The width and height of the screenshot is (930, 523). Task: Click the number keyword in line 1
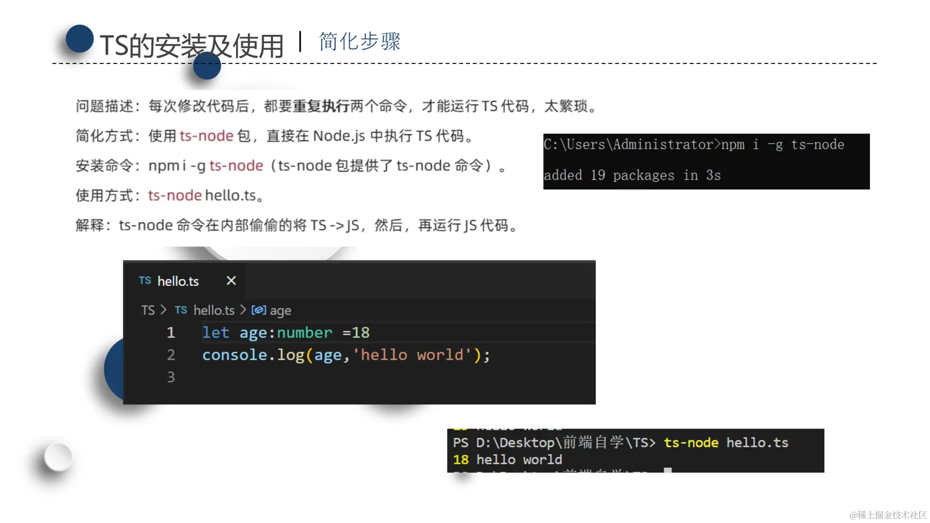pyautogui.click(x=304, y=333)
